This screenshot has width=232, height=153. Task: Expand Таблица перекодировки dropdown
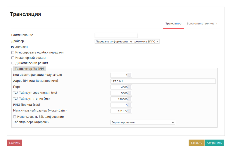point(143,122)
